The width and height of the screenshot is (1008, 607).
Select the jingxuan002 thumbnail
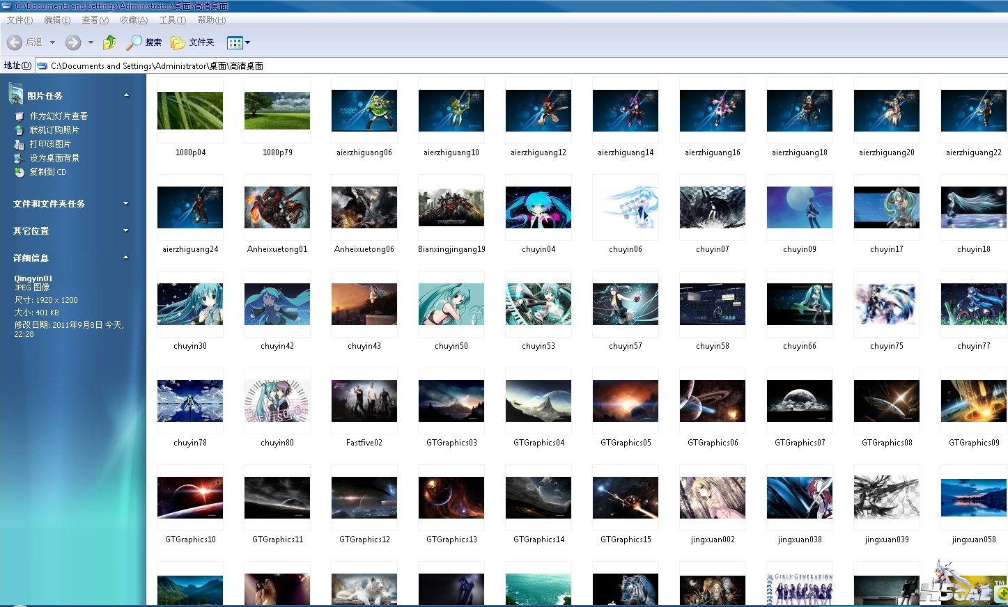tap(713, 498)
